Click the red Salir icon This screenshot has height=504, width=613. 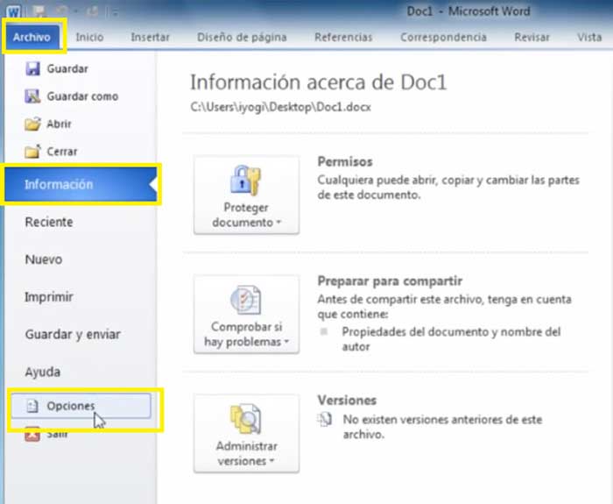[x=32, y=435]
